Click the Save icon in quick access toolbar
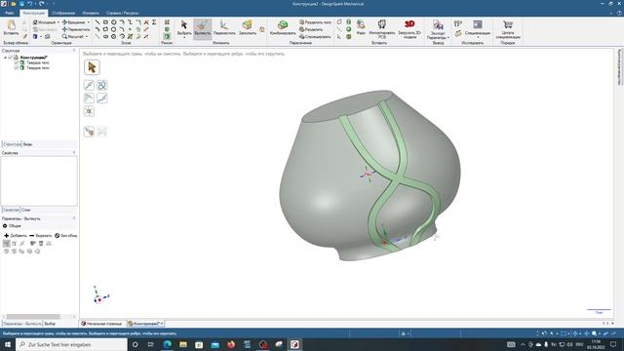This screenshot has width=624, height=351. pos(21,4)
